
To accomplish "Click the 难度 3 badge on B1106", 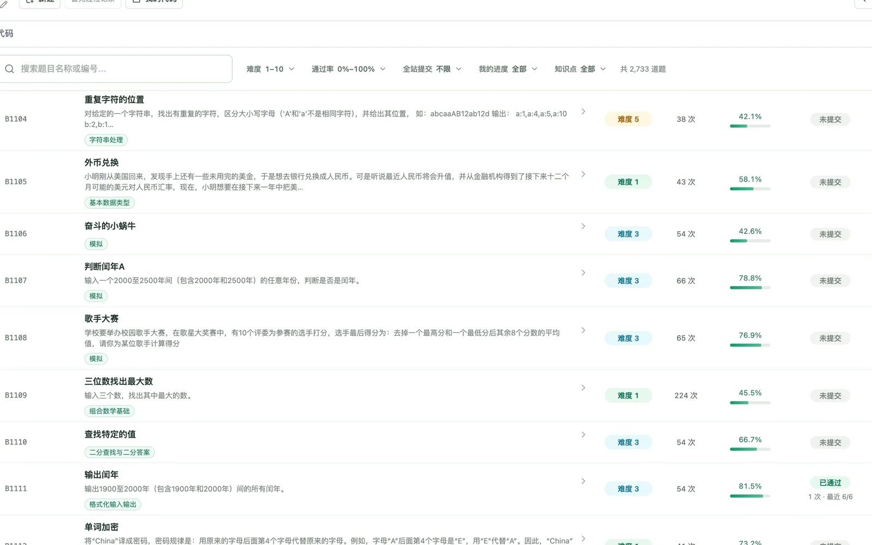I will point(628,234).
